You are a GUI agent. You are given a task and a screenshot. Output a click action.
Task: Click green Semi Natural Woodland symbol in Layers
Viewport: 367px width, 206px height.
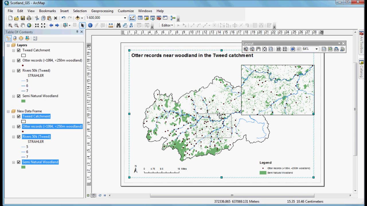pos(24,101)
